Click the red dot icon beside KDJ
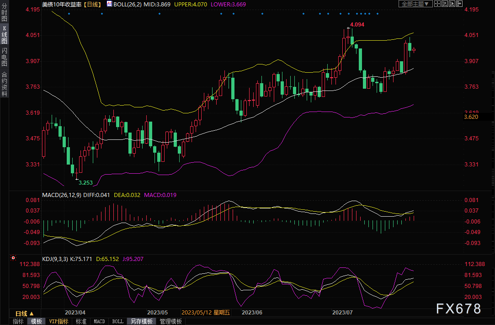The width and height of the screenshot is (495, 325). point(13,258)
